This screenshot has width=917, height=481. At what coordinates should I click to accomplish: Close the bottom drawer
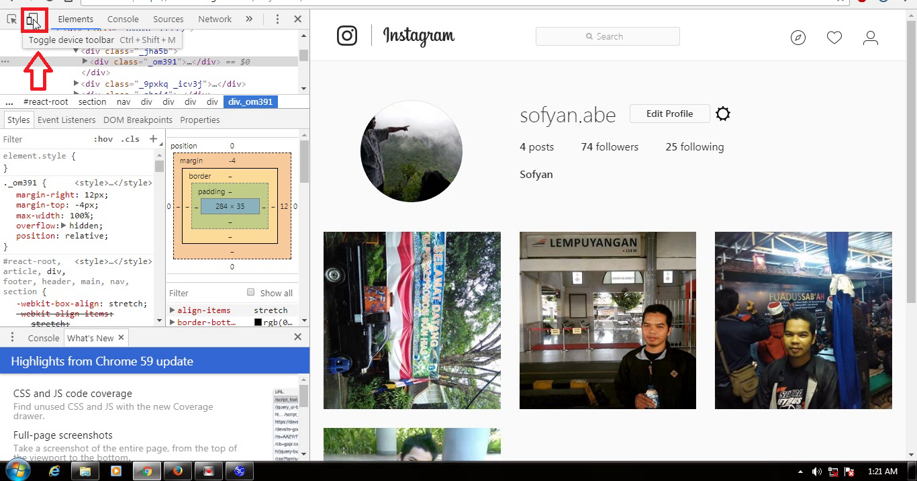[x=298, y=337]
